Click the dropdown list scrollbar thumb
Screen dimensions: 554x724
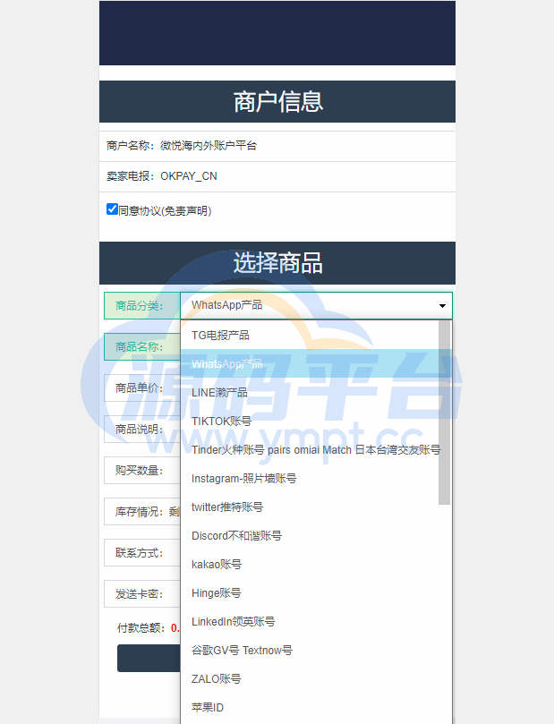click(444, 413)
